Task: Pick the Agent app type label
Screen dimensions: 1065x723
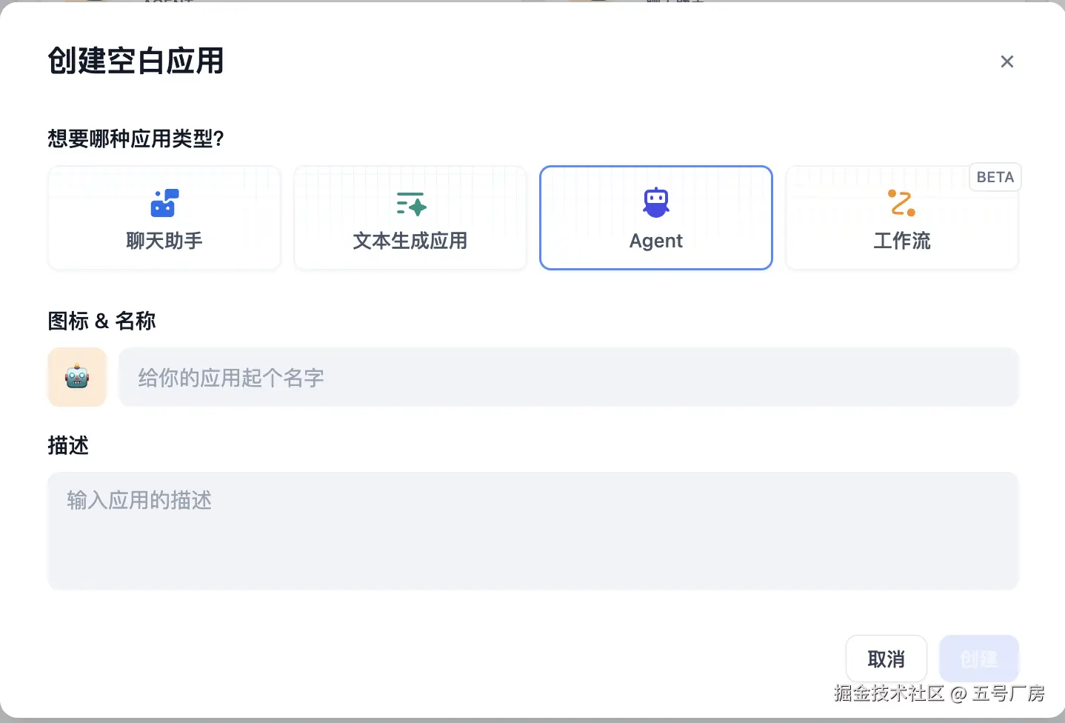Action: pyautogui.click(x=656, y=241)
